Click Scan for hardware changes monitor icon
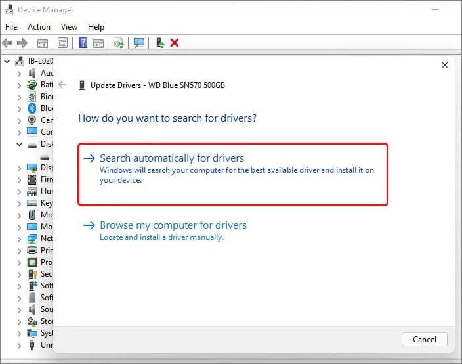This screenshot has height=364, width=462. pyautogui.click(x=139, y=43)
